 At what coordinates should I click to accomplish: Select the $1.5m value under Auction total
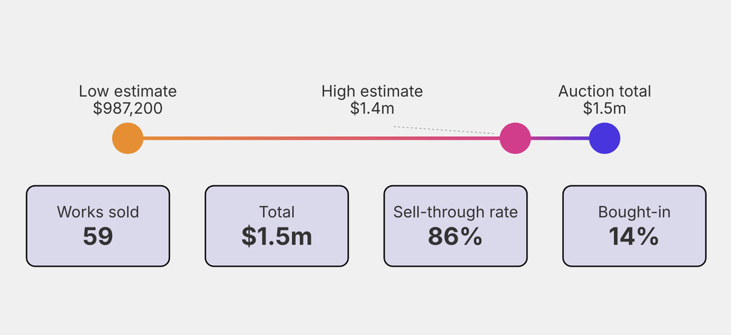(605, 108)
